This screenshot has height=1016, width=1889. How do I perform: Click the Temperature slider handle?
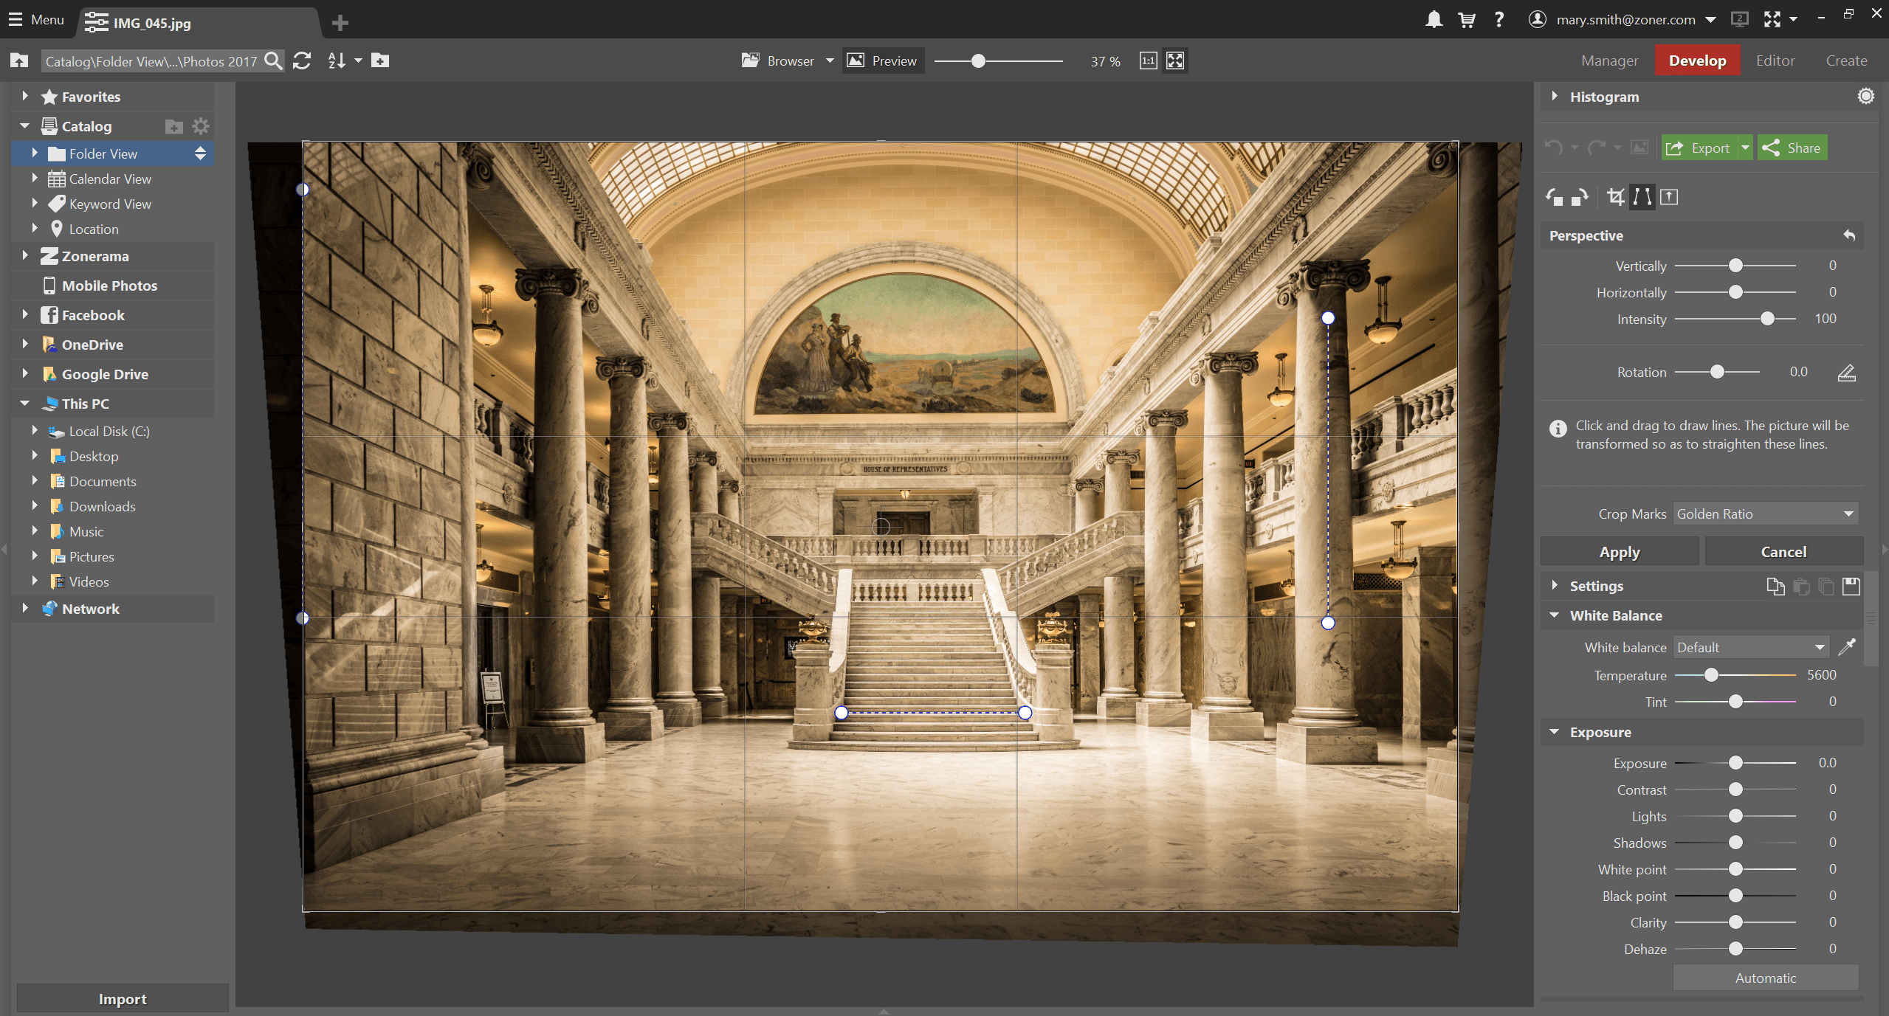[x=1710, y=675]
